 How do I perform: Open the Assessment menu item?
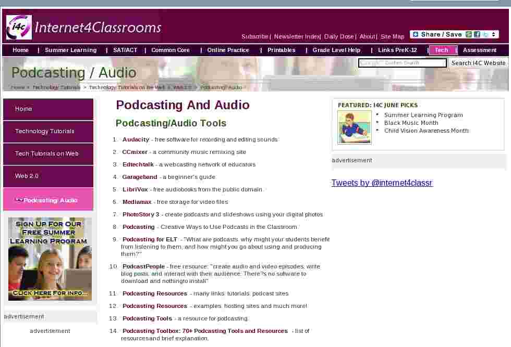(479, 50)
